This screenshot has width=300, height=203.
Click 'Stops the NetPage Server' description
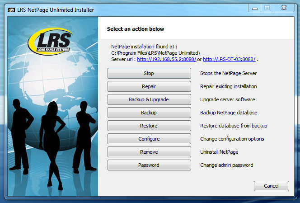tap(229, 73)
